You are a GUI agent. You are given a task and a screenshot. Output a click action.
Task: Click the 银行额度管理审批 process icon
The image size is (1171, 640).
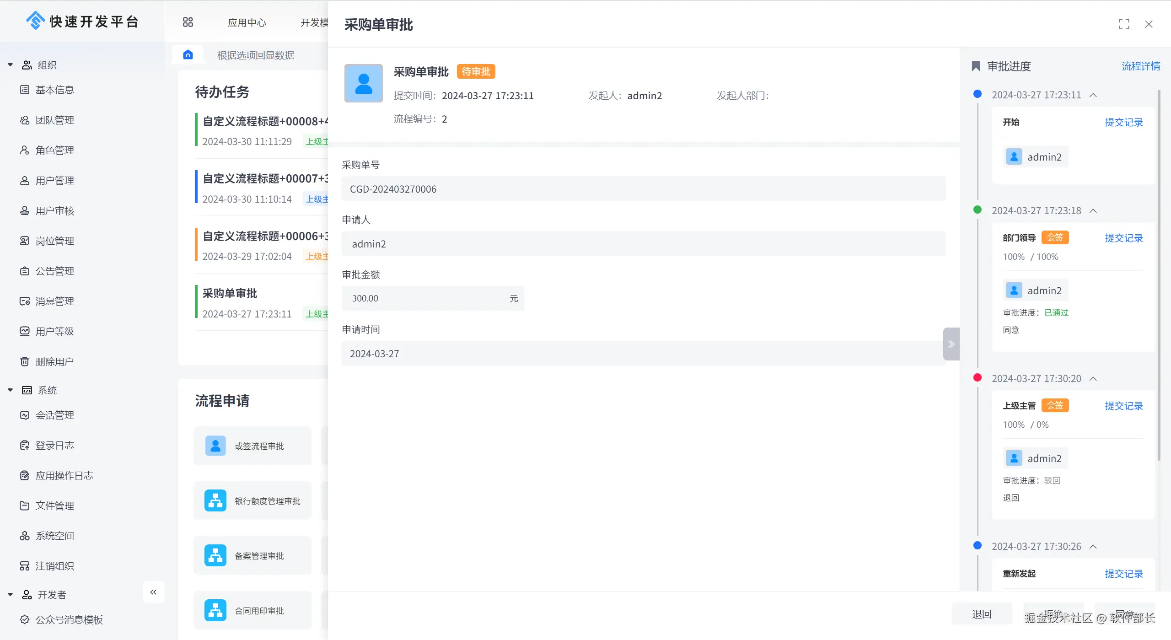coord(215,500)
